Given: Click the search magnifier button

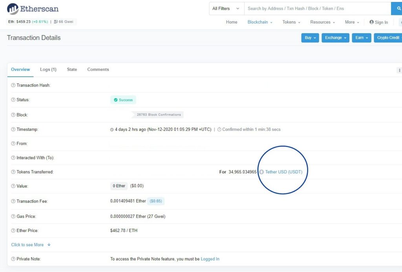Looking at the screenshot, I should tap(398, 9).
